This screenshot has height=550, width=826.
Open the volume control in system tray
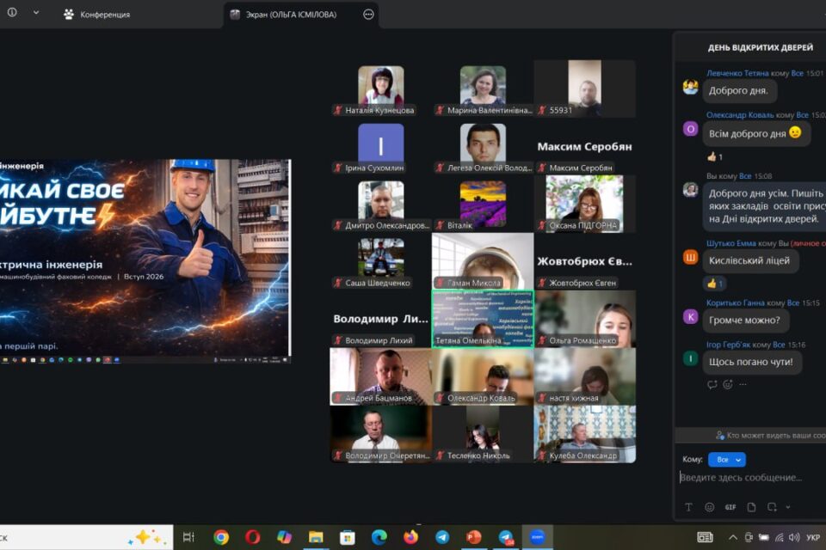tap(794, 537)
